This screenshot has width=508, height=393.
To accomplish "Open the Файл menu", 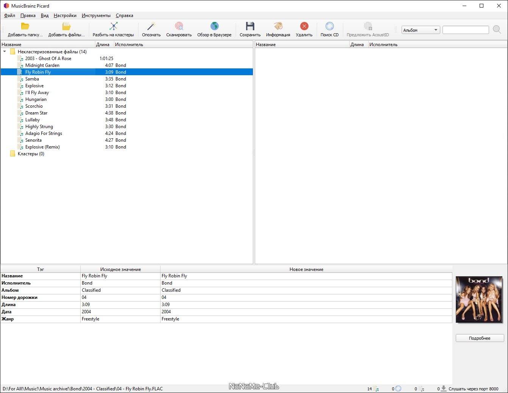I will coord(9,15).
